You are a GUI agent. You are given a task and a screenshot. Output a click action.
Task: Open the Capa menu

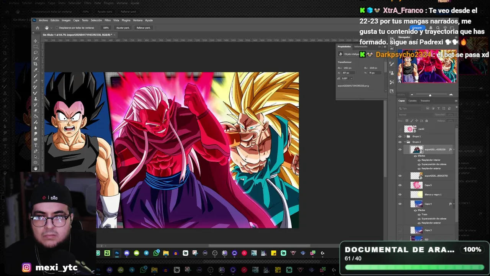[76, 20]
